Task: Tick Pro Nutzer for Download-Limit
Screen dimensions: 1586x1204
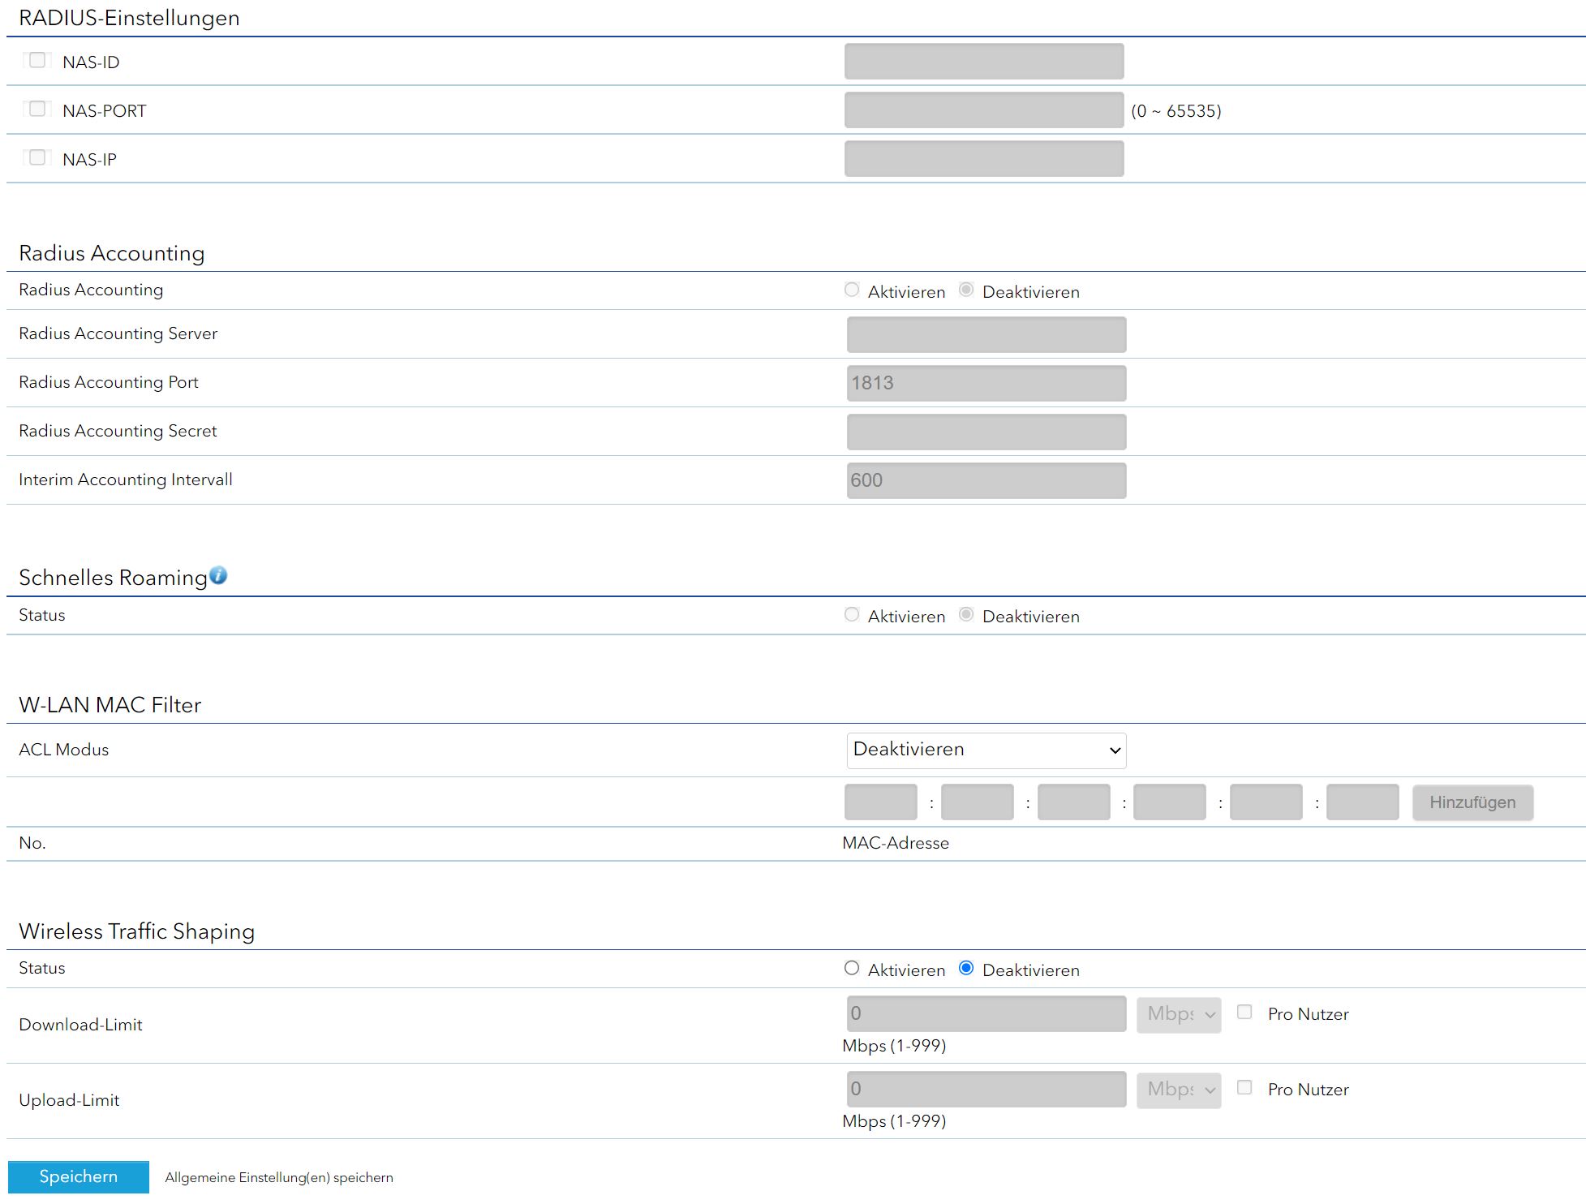Action: 1244,1013
